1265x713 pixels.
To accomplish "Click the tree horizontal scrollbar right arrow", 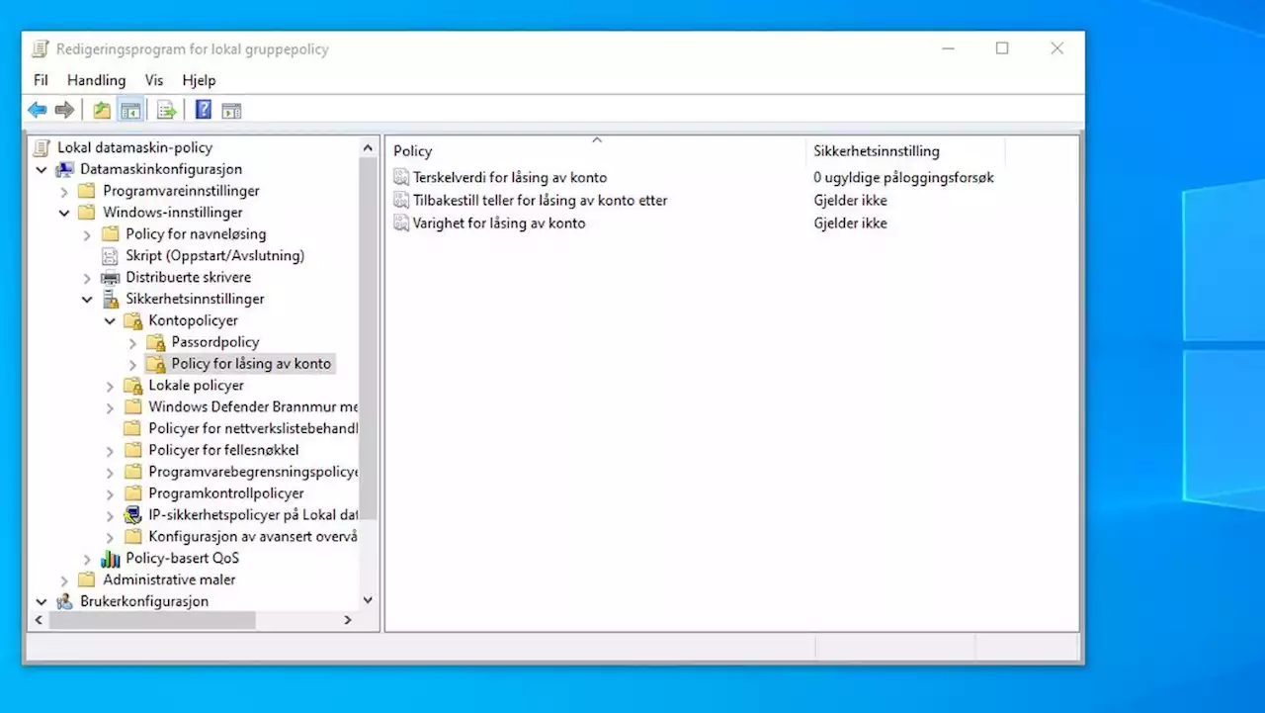I will tap(348, 620).
